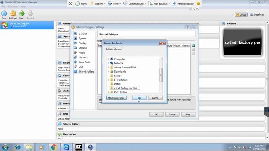Open the System settings category
The width and height of the screenshot is (269, 151).
[x=82, y=39]
